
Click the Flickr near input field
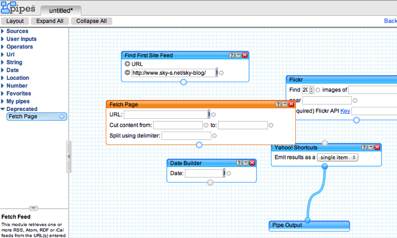(327, 100)
